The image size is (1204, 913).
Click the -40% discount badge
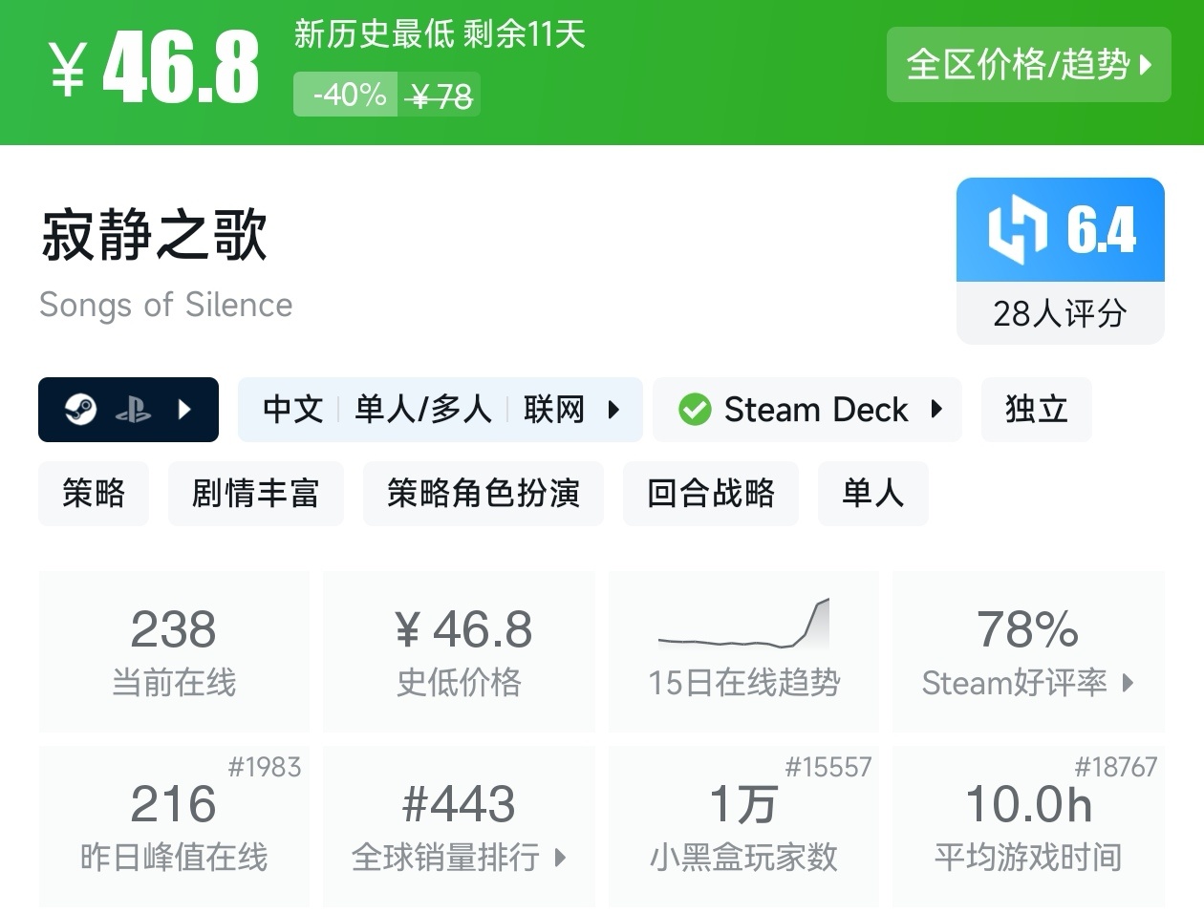(345, 95)
